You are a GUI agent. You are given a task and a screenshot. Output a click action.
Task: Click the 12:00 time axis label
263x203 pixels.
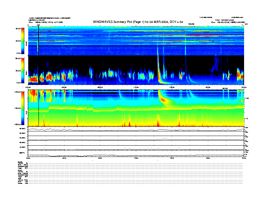[x=136, y=87]
